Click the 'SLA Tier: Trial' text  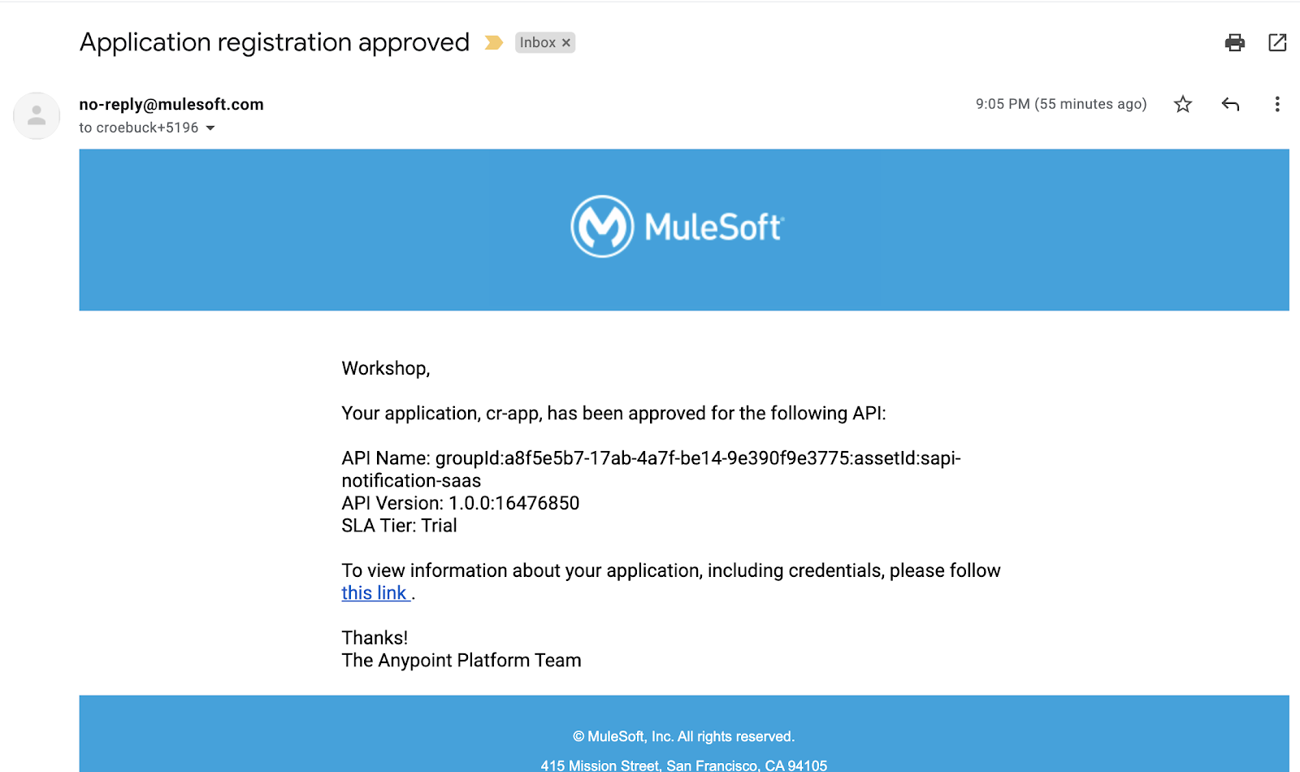click(x=399, y=526)
